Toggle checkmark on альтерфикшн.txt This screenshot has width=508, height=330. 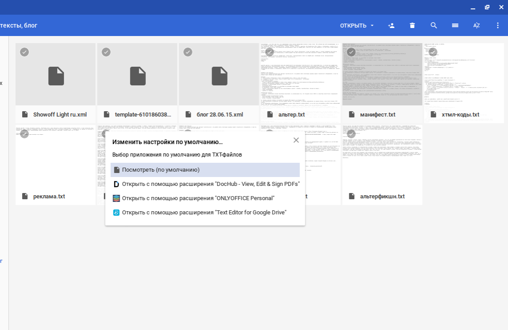coord(351,133)
